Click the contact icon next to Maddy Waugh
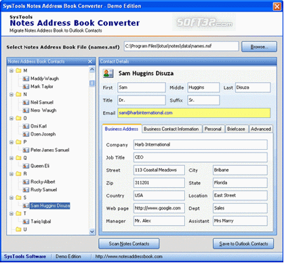Image resolution: width=284 pixels, height=263 pixels. tap(26, 79)
